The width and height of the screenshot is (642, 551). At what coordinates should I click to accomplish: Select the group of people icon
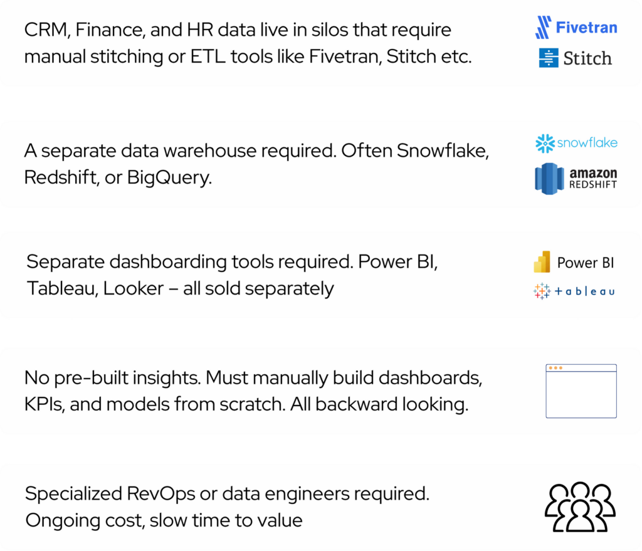point(580,506)
